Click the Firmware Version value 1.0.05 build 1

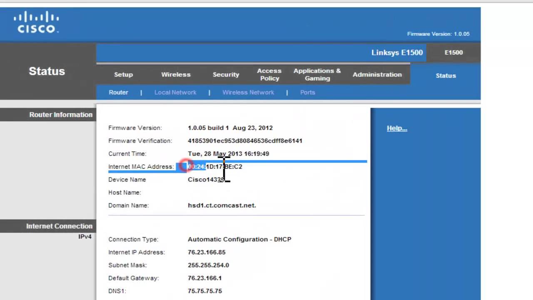(x=208, y=128)
